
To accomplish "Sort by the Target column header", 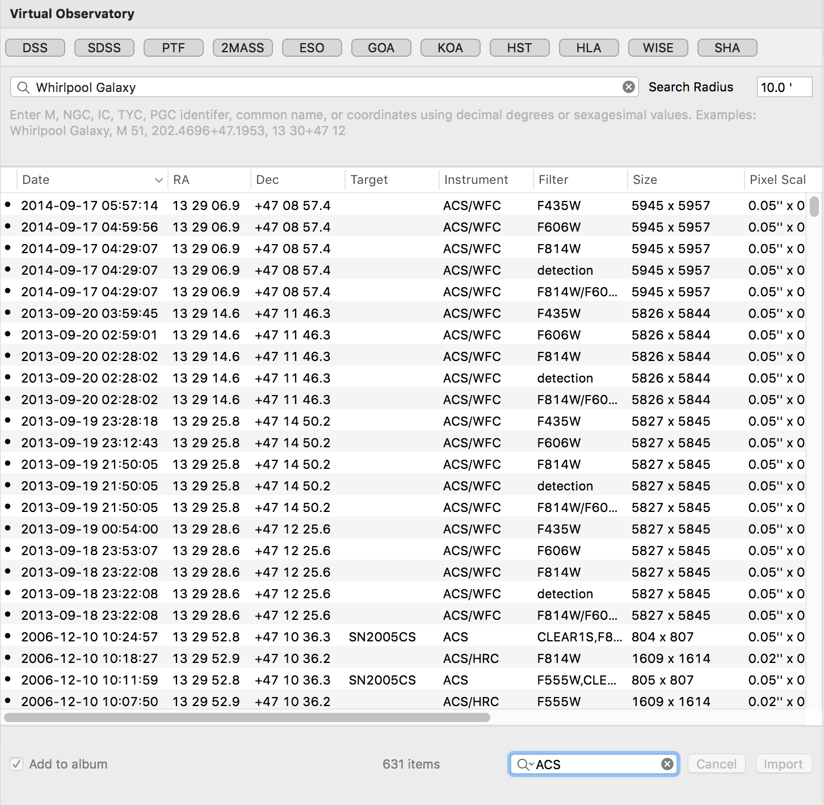I will click(392, 180).
